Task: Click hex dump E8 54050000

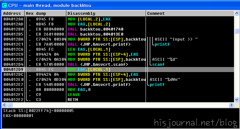Action: [x=50, y=85]
